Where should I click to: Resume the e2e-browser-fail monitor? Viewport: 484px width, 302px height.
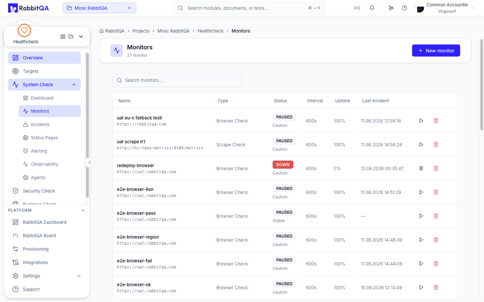[x=421, y=264]
